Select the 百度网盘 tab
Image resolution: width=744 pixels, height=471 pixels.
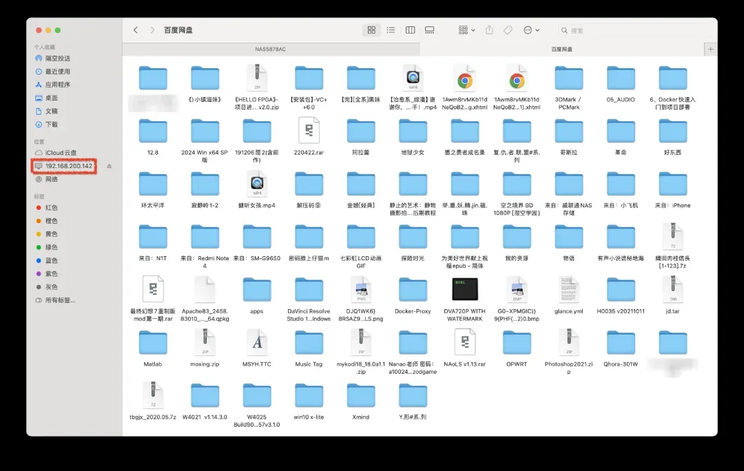point(561,50)
